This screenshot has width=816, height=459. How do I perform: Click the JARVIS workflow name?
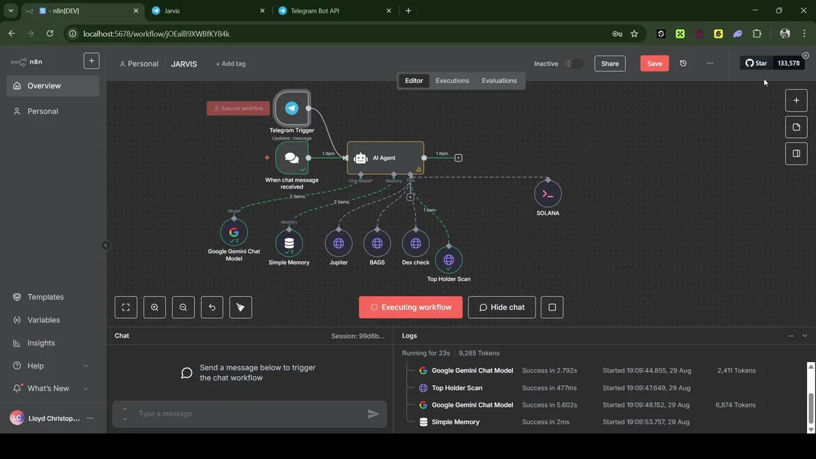pyautogui.click(x=184, y=64)
